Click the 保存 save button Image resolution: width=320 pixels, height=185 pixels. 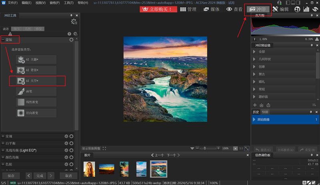pos(11,176)
